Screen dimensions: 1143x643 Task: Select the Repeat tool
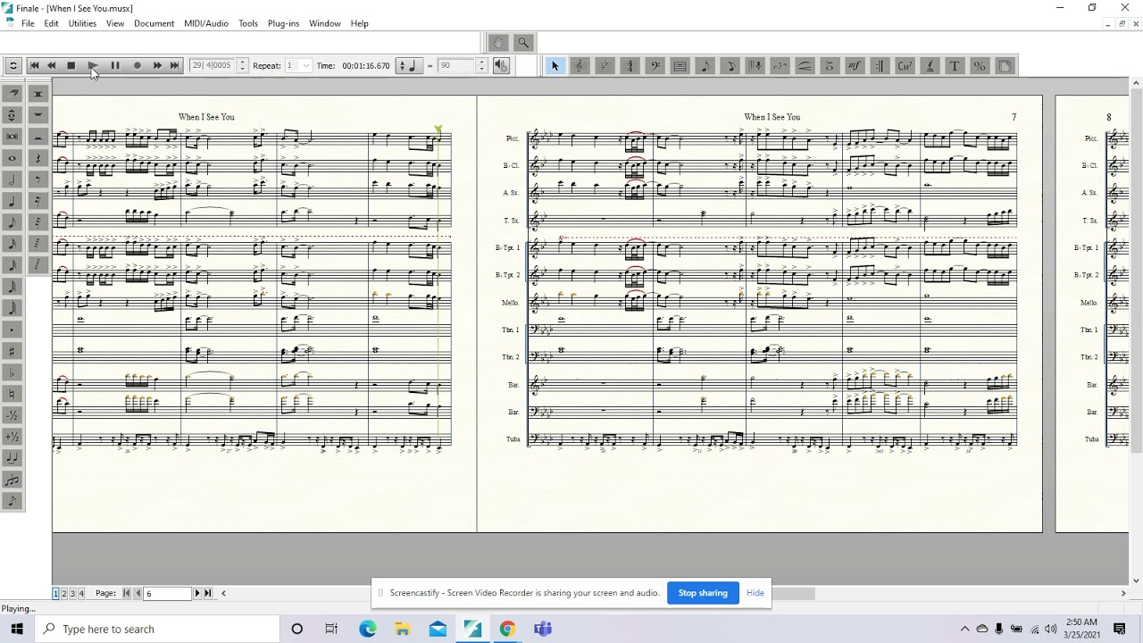880,65
